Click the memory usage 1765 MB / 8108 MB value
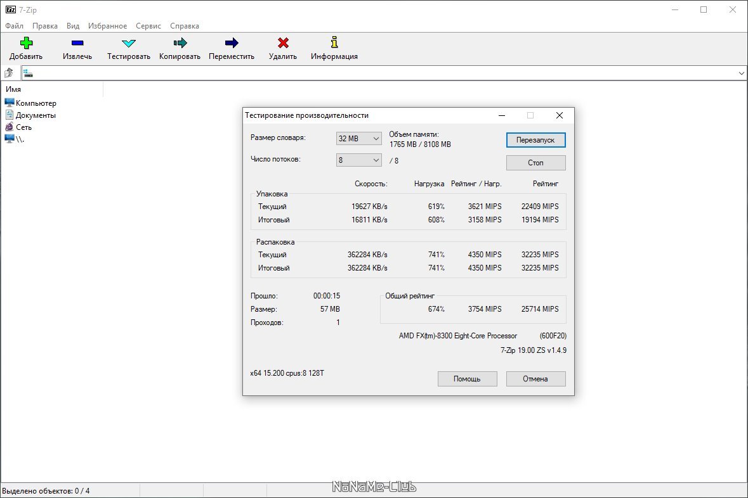The width and height of the screenshot is (748, 498). [x=420, y=144]
